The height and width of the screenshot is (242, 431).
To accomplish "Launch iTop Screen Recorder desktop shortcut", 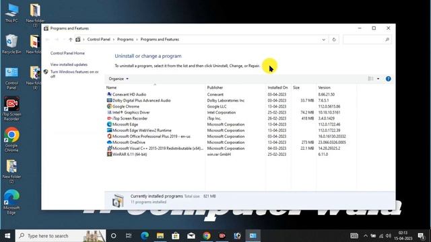I will [x=11, y=109].
